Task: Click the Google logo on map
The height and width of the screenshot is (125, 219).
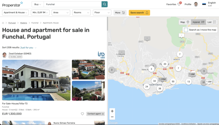Action: (113, 123)
